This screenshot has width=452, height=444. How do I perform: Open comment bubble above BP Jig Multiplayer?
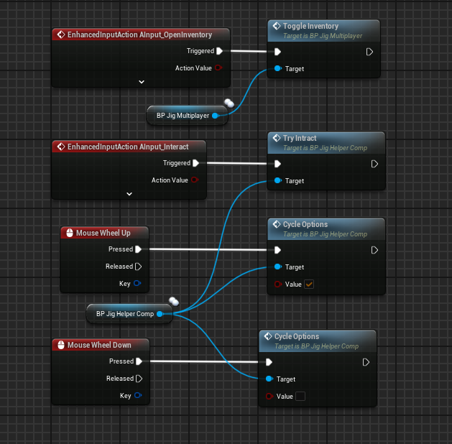pos(229,103)
